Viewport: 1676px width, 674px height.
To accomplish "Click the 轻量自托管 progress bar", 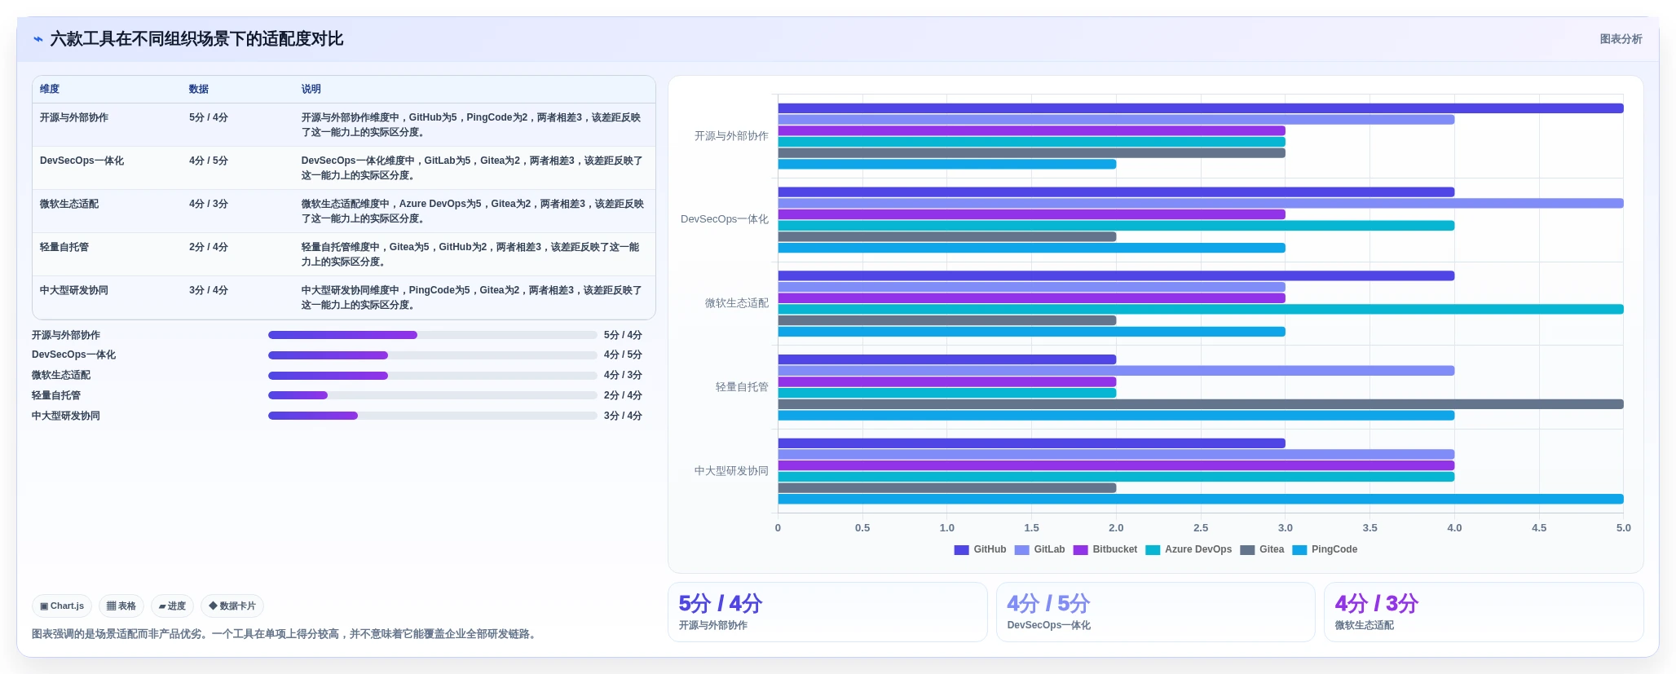I will tap(433, 395).
